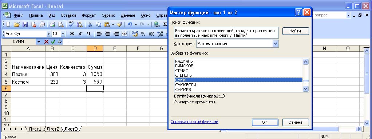Run the ABC spelling check icon
The width and height of the screenshot is (372, 139).
[x=71, y=24]
